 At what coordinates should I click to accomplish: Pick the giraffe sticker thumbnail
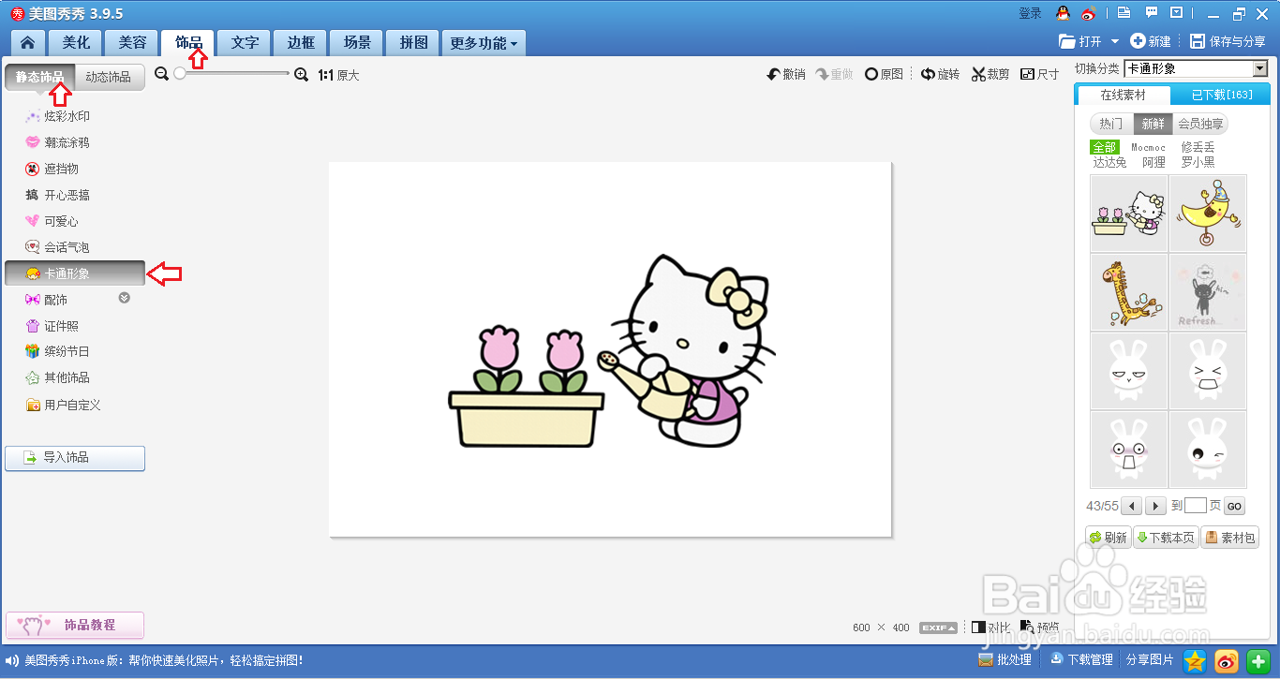[x=1128, y=292]
